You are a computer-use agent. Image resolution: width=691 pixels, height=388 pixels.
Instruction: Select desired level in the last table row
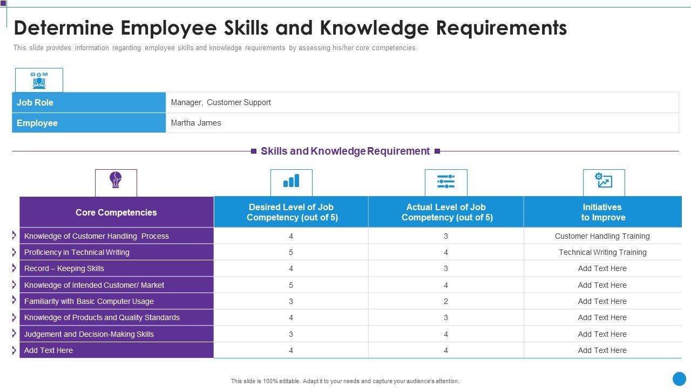click(x=291, y=350)
